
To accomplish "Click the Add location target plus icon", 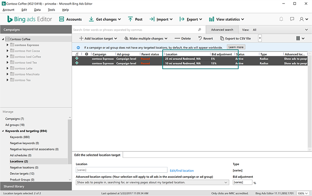I will click(81, 38).
